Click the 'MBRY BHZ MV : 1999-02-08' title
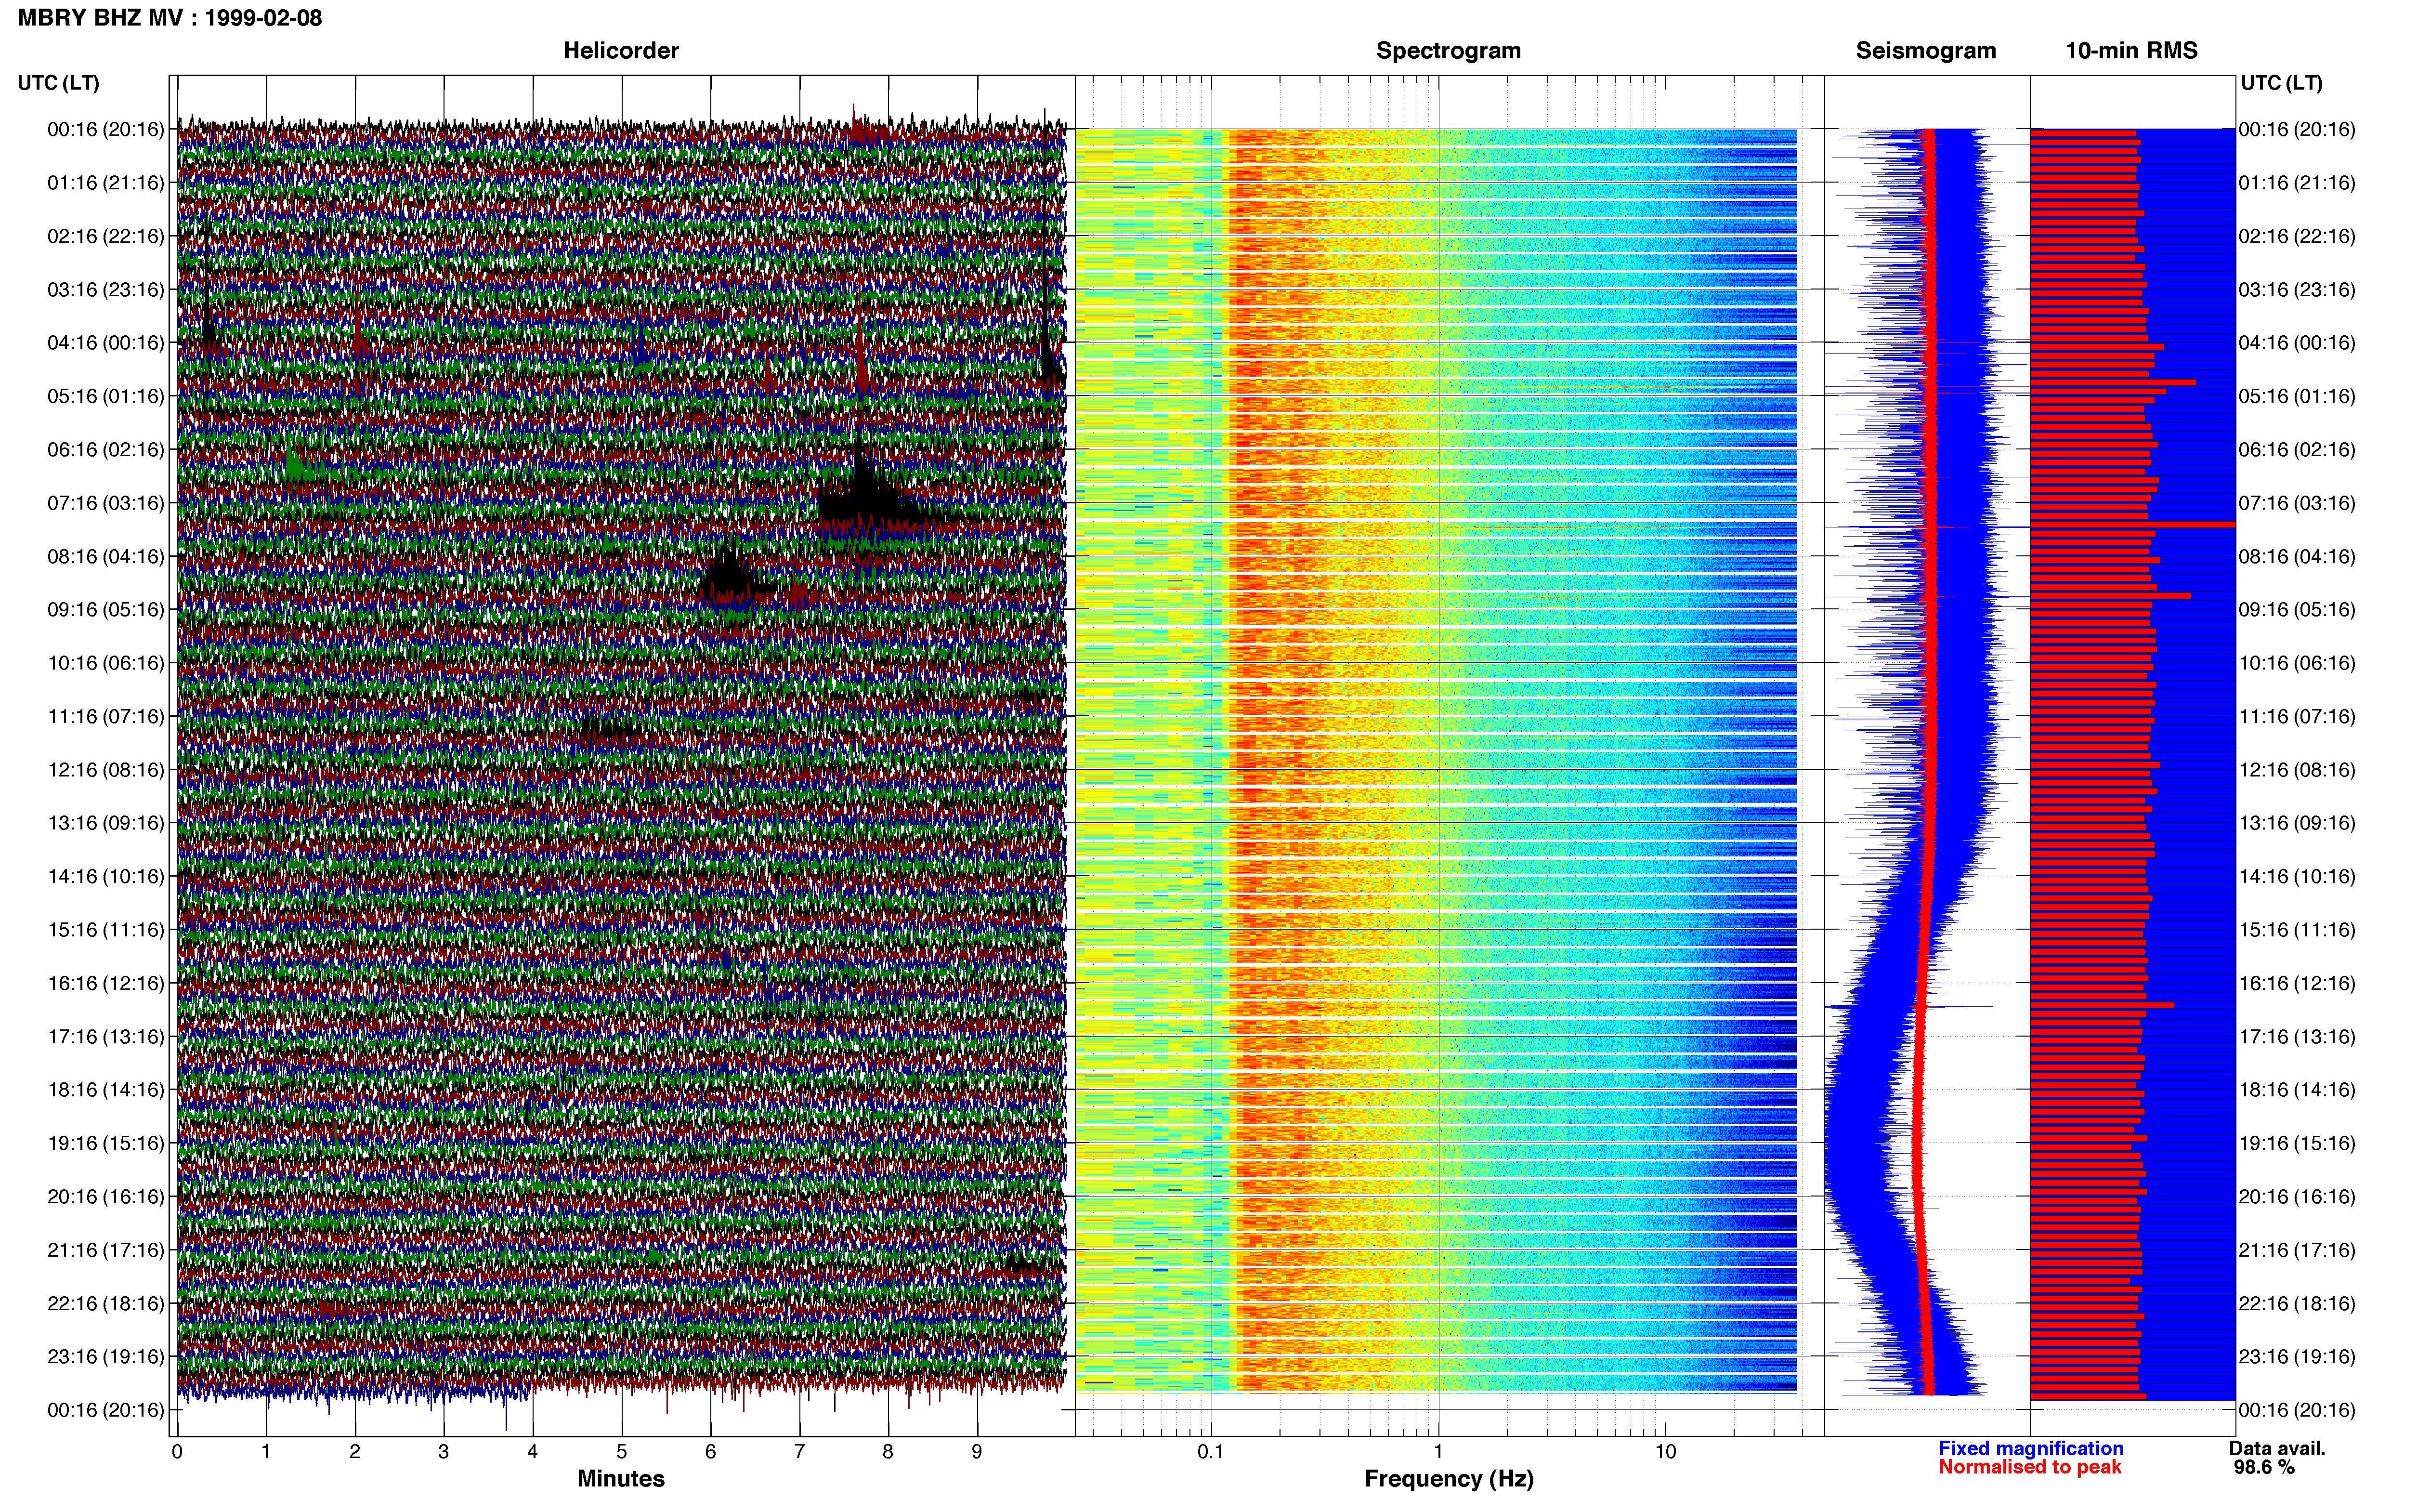 pos(170,18)
